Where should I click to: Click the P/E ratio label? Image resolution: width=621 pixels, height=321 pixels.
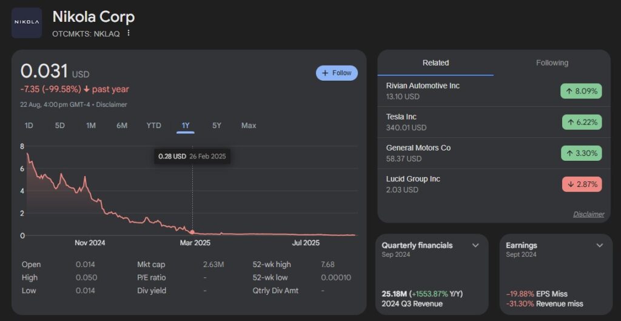click(151, 277)
